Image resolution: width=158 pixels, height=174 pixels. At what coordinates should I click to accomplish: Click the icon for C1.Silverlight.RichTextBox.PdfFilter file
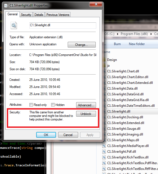[x=104, y=163]
